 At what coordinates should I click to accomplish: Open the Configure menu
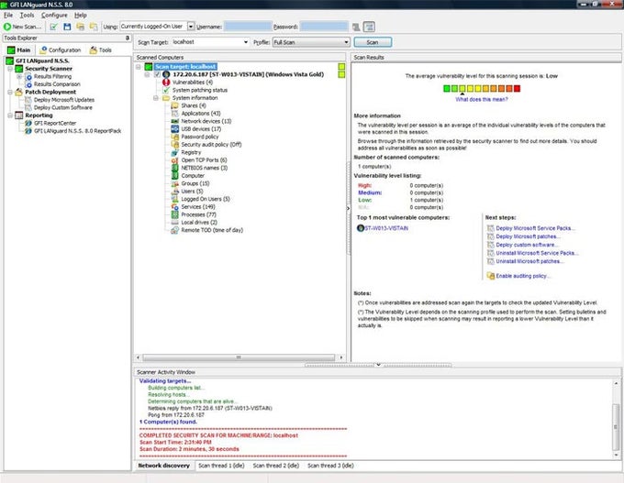click(54, 15)
